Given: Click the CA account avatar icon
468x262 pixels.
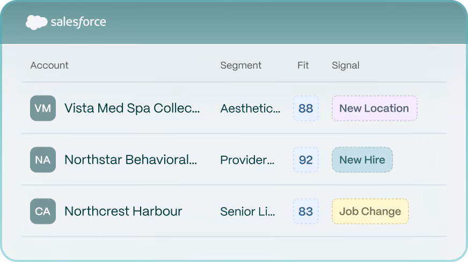Looking at the screenshot, I should pyautogui.click(x=43, y=212).
